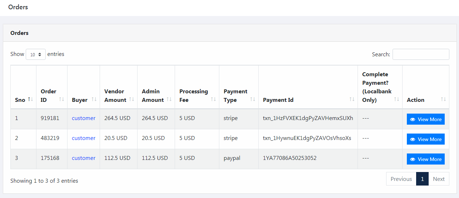
Task: Sort by Sno column arrows
Action: (30, 99)
